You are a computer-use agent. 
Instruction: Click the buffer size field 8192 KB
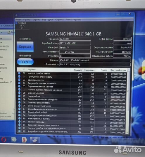(122, 39)
